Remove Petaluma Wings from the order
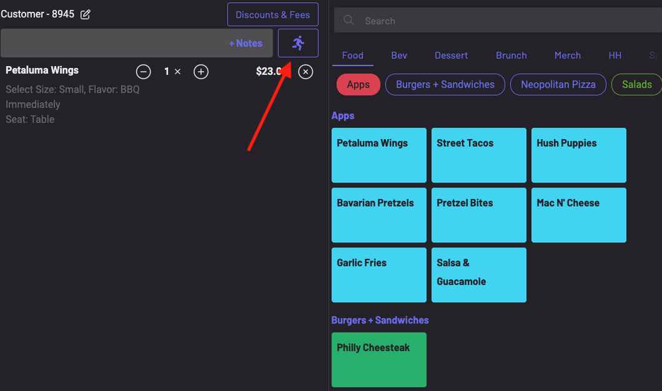 pyautogui.click(x=305, y=72)
